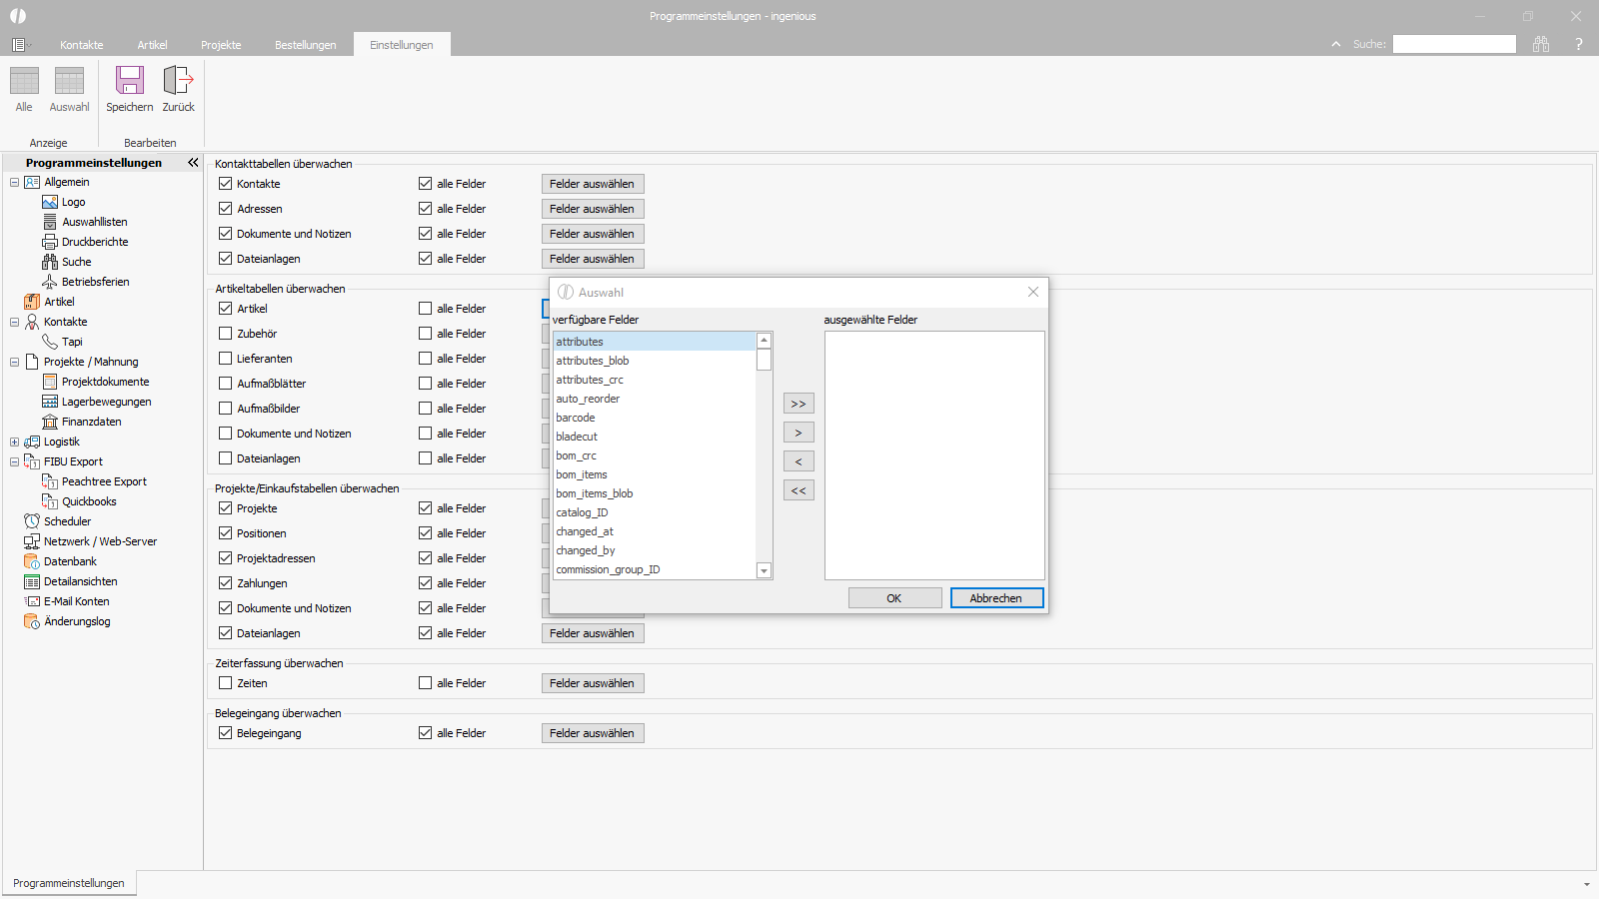Open the binoculars search icon

(1541, 44)
